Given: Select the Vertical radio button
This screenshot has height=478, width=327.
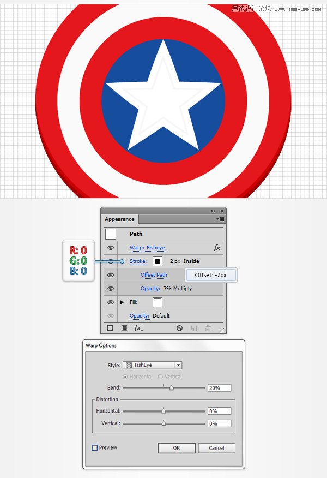Looking at the screenshot, I should (160, 377).
